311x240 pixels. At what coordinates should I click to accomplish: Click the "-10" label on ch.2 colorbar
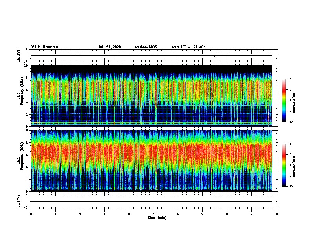pyautogui.click(x=290, y=186)
